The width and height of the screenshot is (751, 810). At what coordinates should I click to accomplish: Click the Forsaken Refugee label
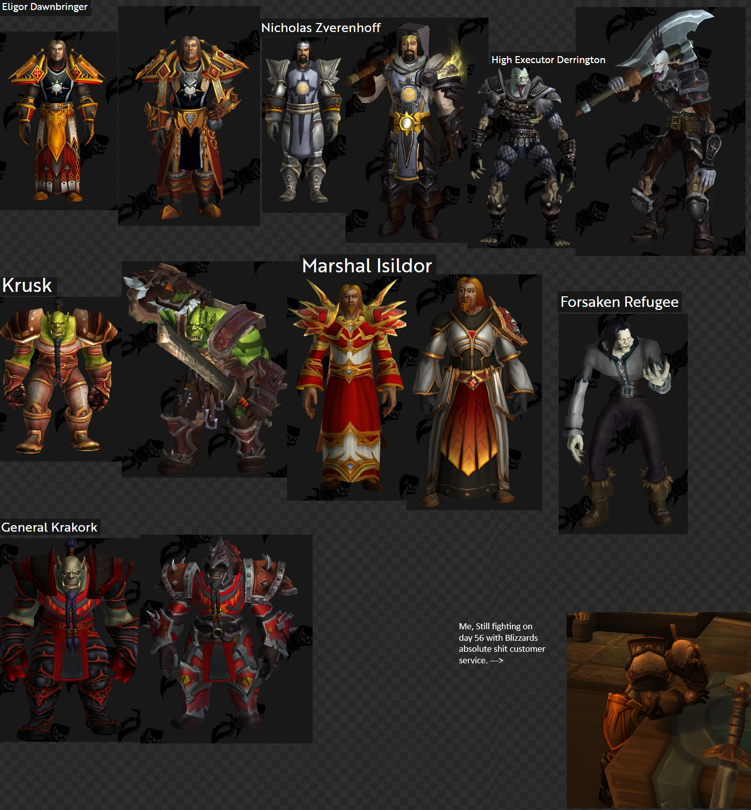click(x=619, y=302)
